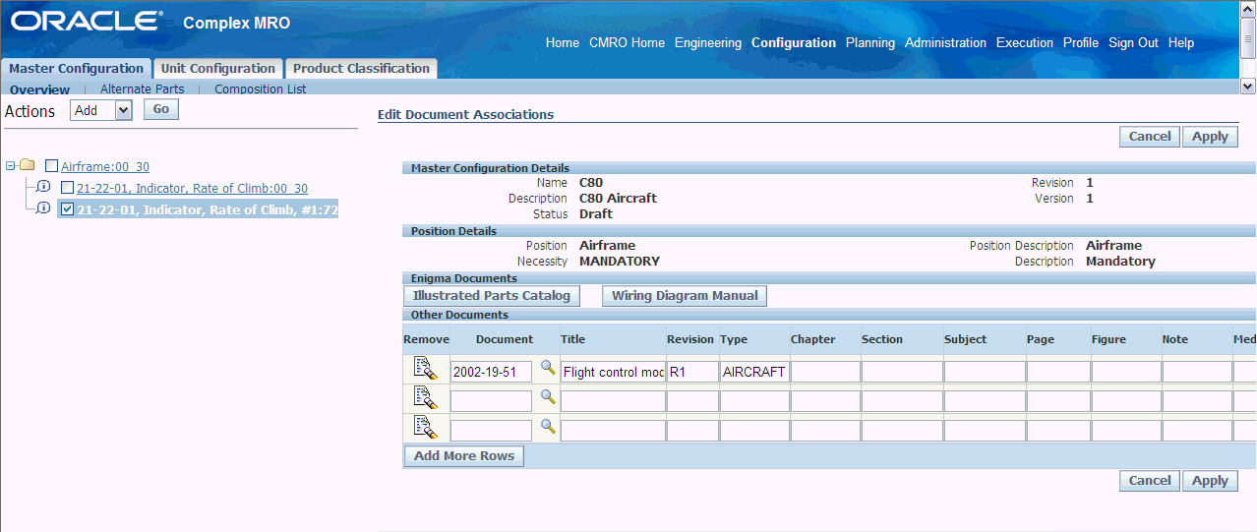The image size is (1257, 532).
Task: Click remove icon in the third document row
Action: [425, 427]
